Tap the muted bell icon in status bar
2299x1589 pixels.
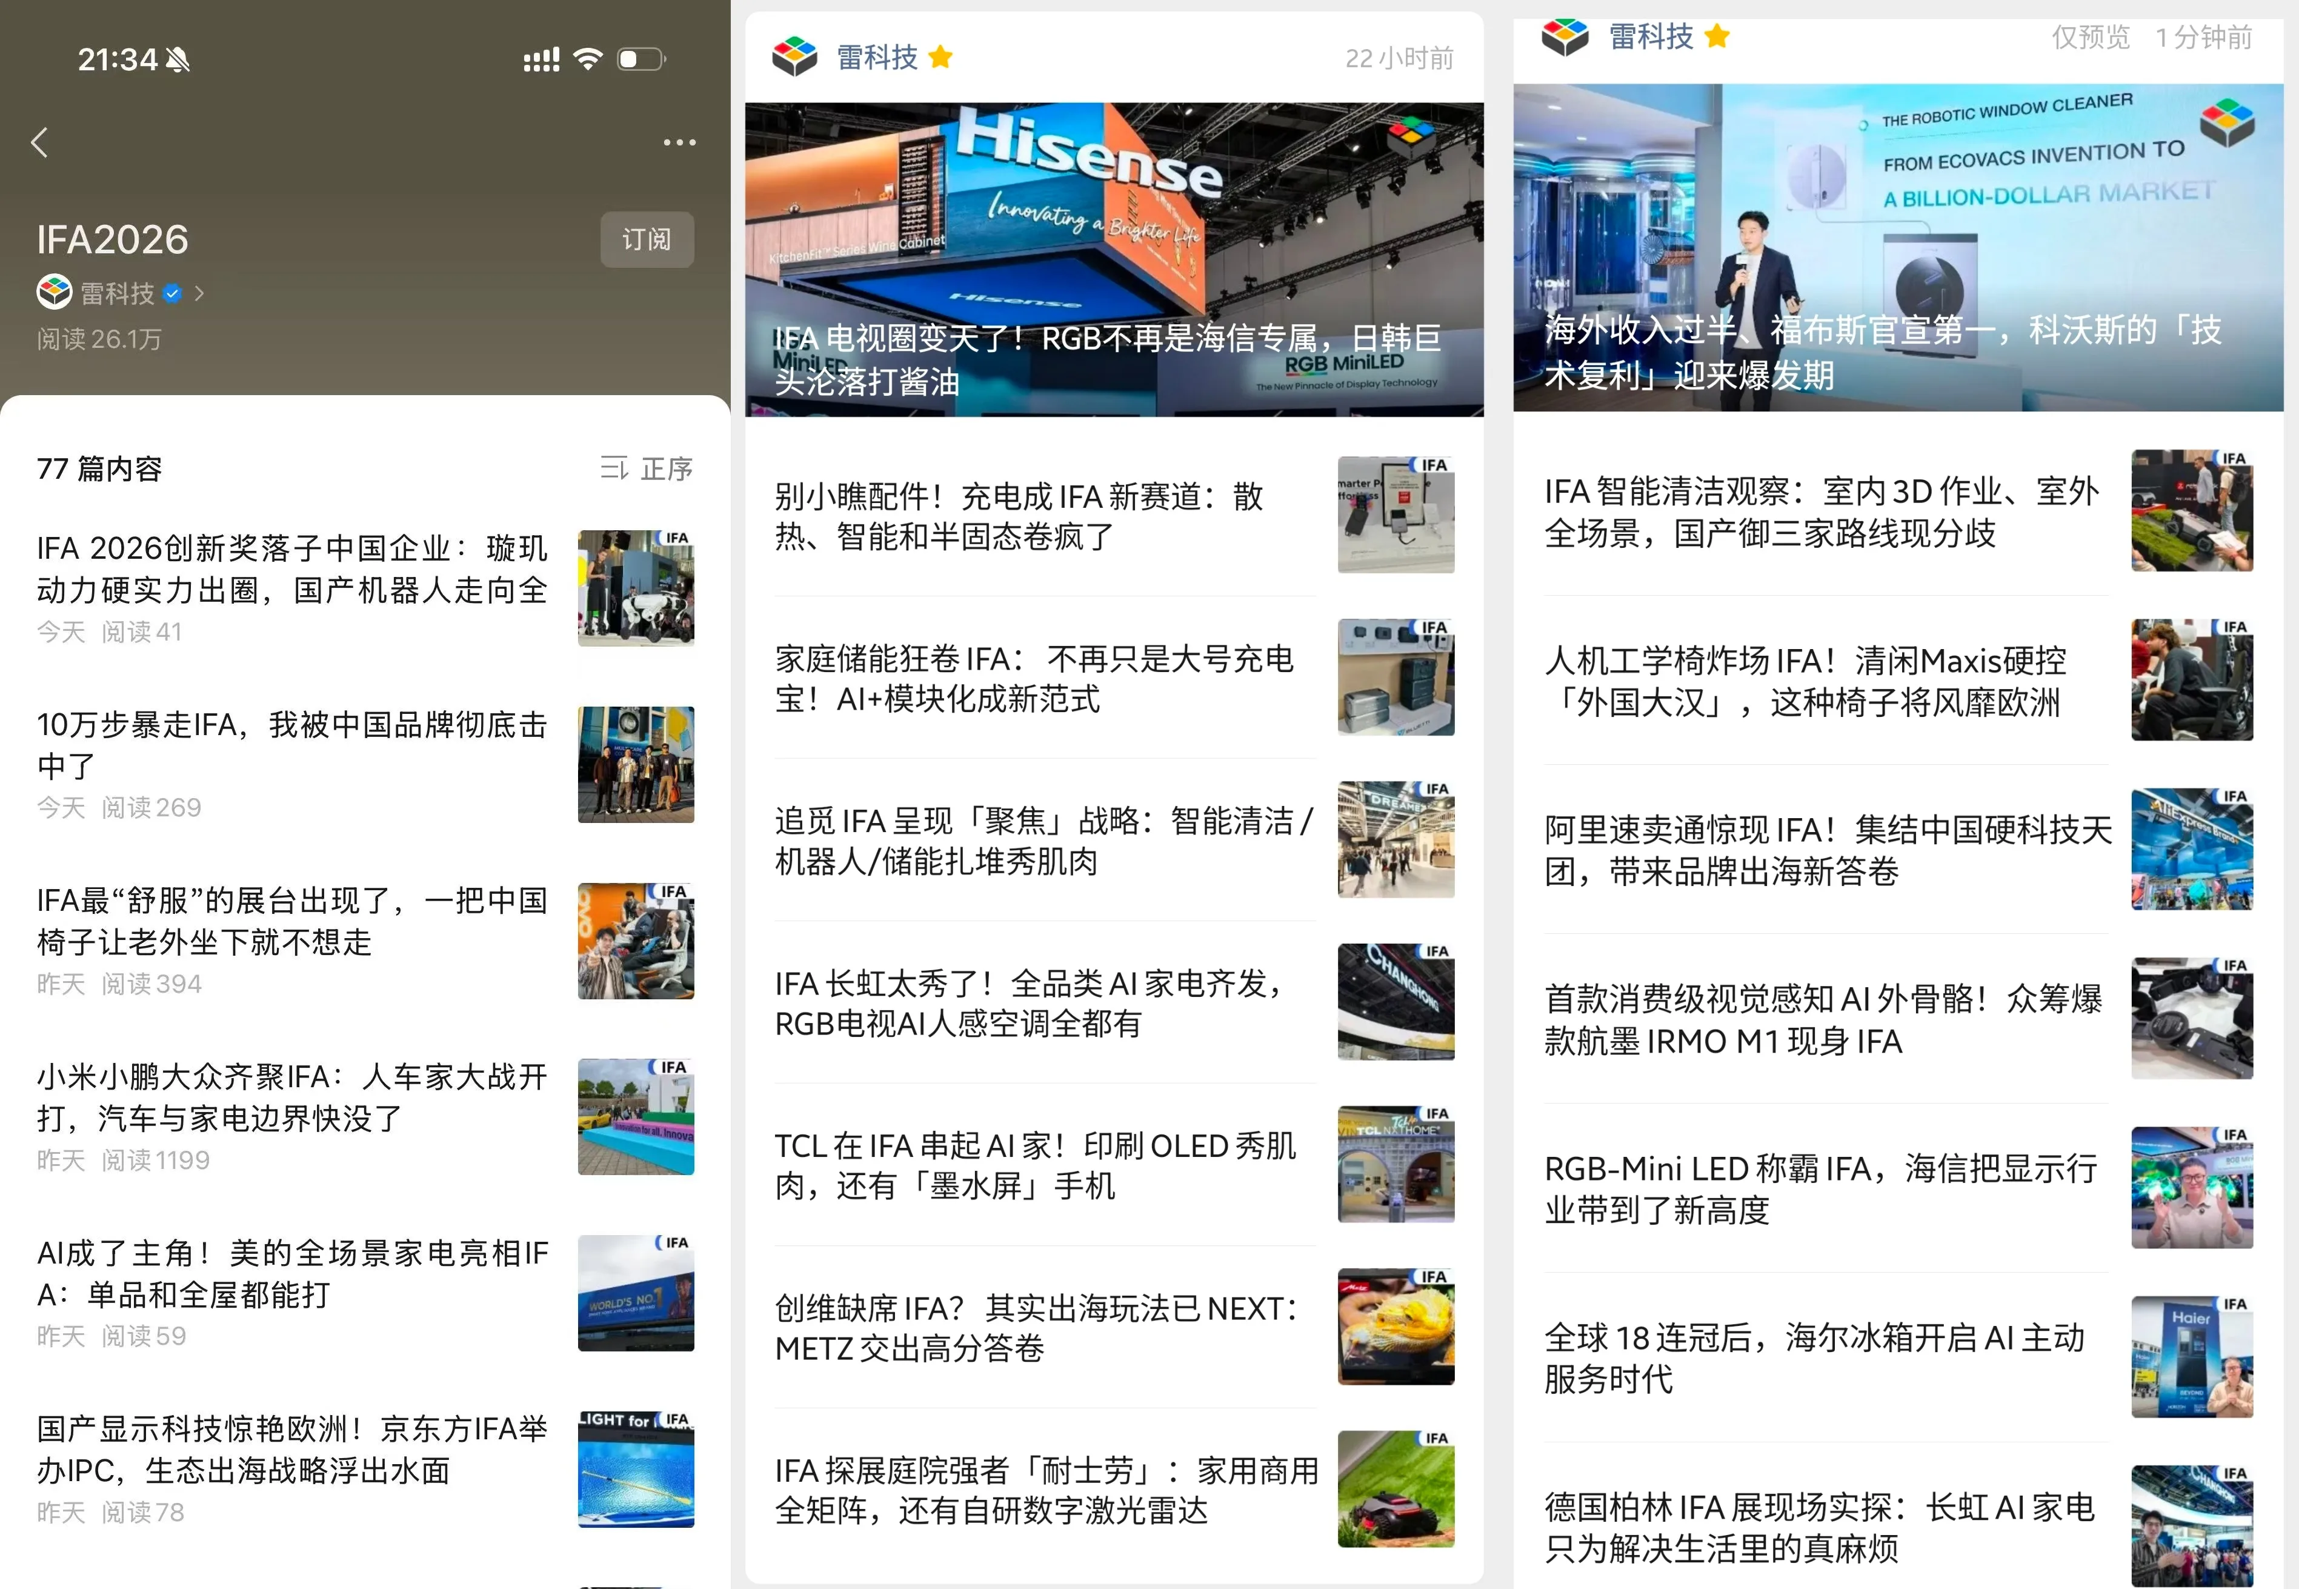pos(178,60)
